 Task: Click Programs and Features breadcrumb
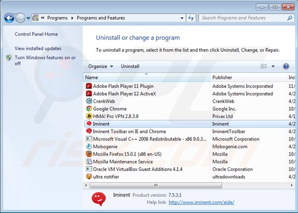[101, 18]
